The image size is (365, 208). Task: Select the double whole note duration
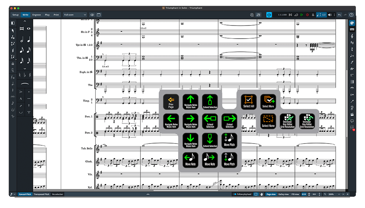pos(22,28)
